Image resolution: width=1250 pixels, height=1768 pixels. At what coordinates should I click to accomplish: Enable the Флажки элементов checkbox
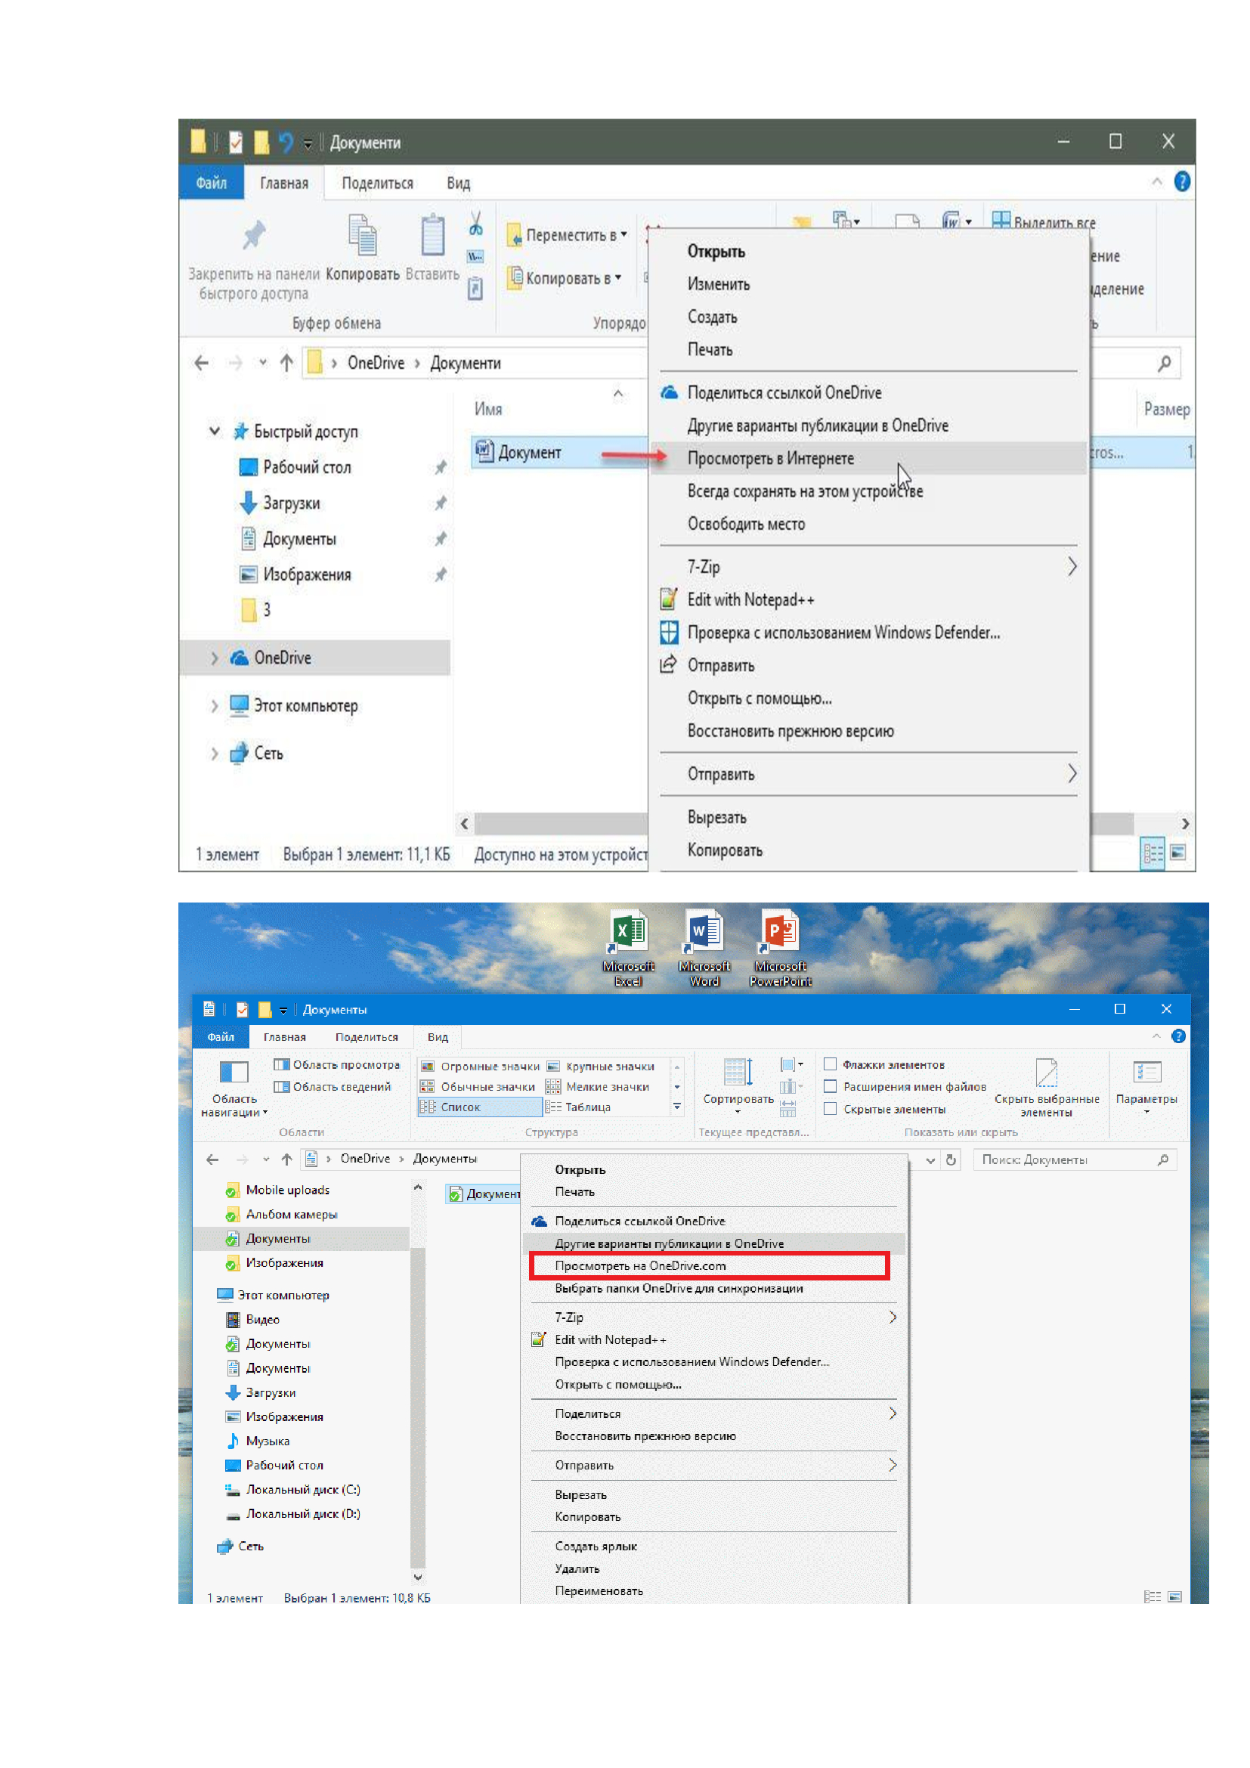831,1064
